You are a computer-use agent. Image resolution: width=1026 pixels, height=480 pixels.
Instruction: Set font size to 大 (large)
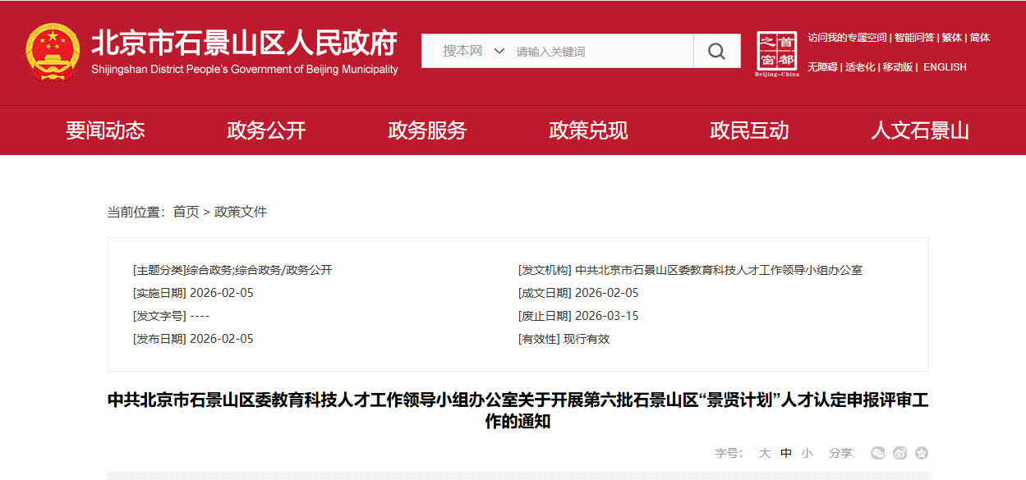pyautogui.click(x=765, y=453)
